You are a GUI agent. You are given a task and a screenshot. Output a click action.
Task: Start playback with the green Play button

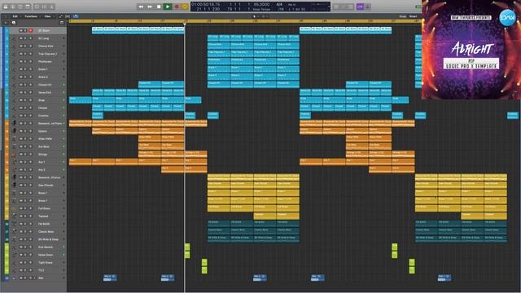click(x=168, y=7)
